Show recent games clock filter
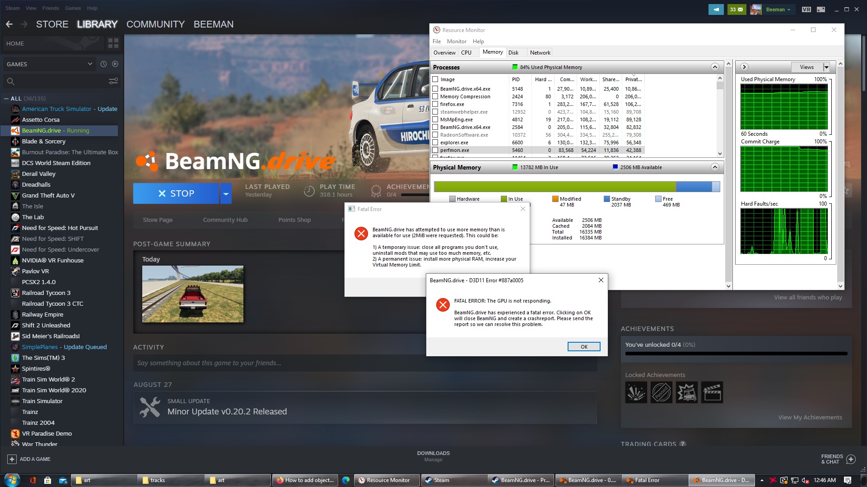Image resolution: width=867 pixels, height=487 pixels. pos(103,64)
